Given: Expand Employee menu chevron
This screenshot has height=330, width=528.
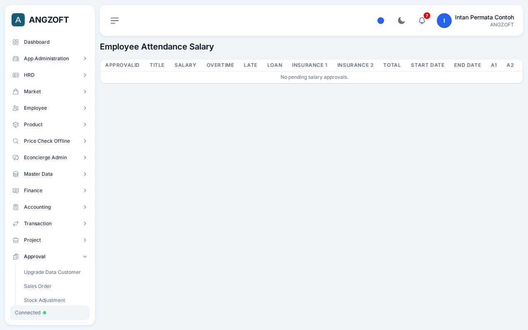Looking at the screenshot, I should tap(85, 108).
